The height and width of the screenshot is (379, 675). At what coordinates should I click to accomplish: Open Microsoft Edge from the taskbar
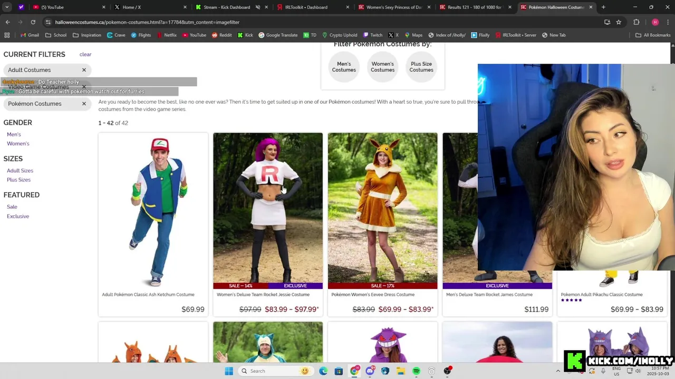323,371
